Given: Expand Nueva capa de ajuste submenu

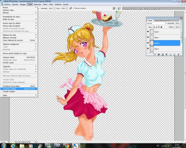Looking at the screenshot, I should [19, 26].
